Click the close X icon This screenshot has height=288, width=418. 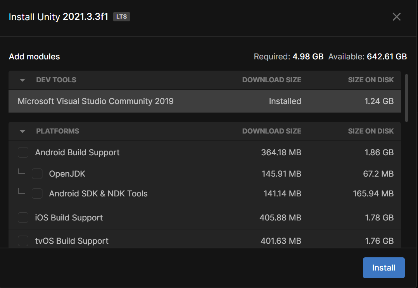click(x=396, y=17)
